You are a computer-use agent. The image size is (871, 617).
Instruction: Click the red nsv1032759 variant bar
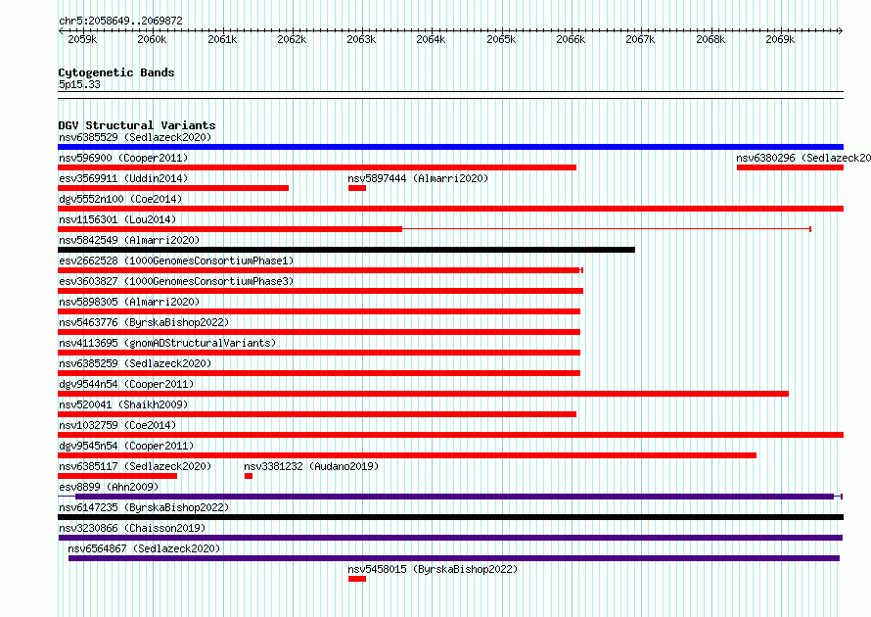tap(450, 435)
